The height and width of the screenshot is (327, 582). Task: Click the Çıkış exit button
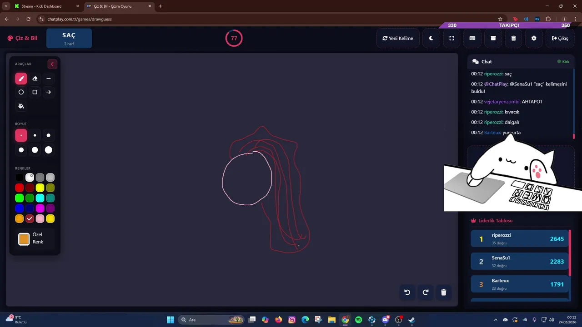560,38
